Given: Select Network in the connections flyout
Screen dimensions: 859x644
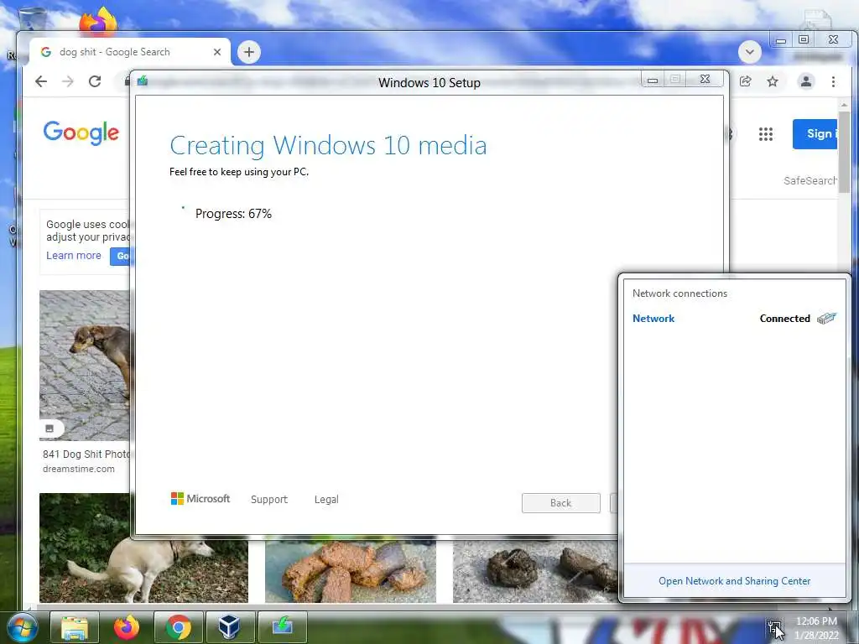Looking at the screenshot, I should coord(653,319).
